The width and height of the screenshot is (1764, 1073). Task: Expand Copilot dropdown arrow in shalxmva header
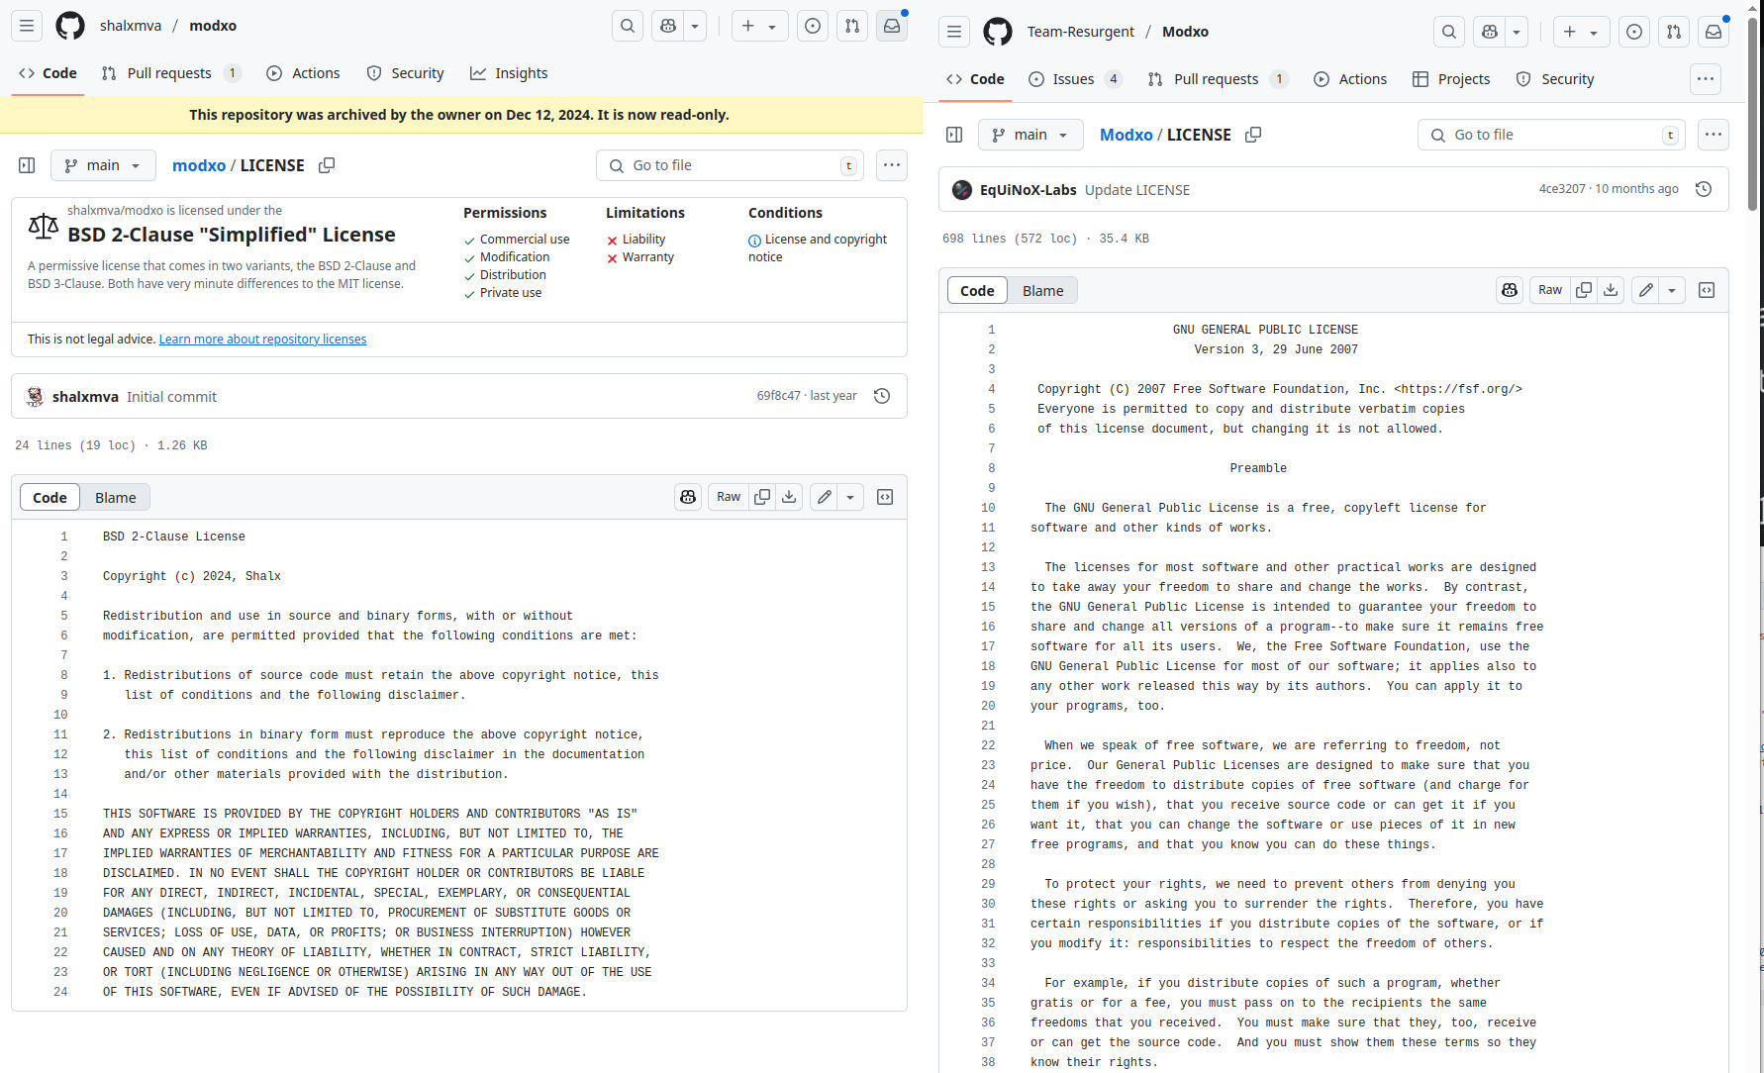point(695,26)
